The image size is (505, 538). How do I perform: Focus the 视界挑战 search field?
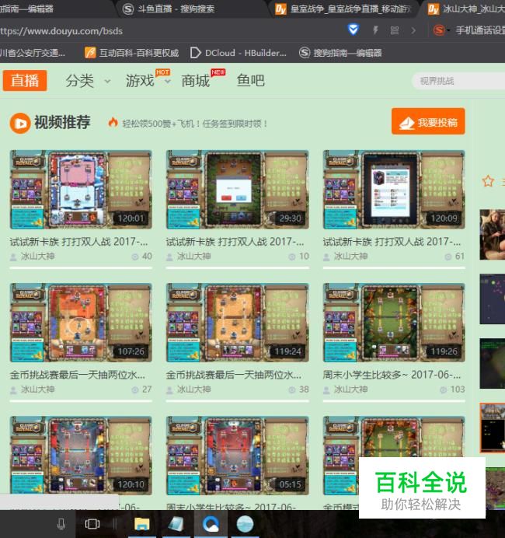pos(458,82)
